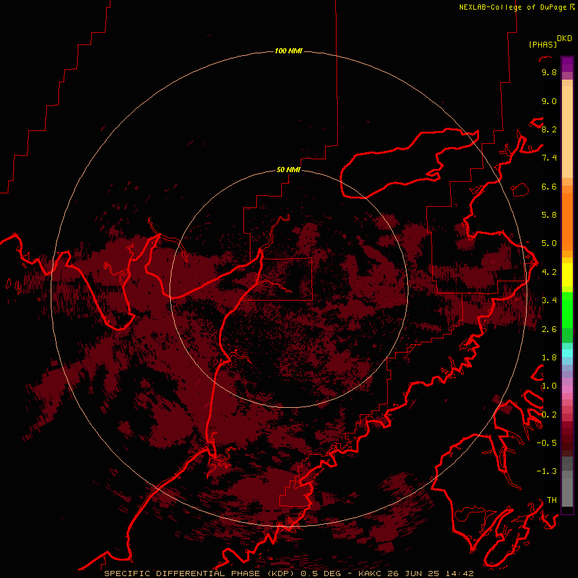Click the 5.0 legend value
This screenshot has height=578, width=578.
[x=549, y=243]
